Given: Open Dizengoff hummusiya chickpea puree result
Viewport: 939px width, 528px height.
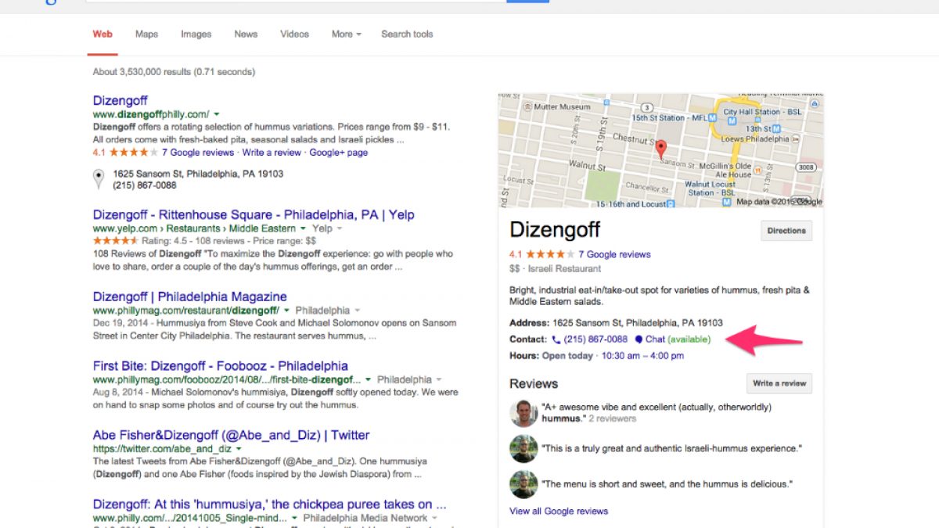Looking at the screenshot, I should click(270, 504).
